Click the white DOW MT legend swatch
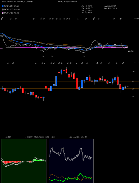Viewport: 139px width, 183px height. [3, 10]
